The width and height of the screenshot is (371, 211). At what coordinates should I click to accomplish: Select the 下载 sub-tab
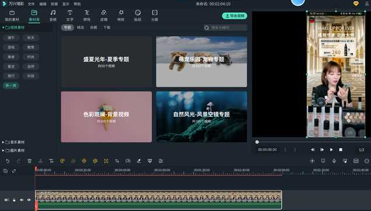[x=107, y=27]
